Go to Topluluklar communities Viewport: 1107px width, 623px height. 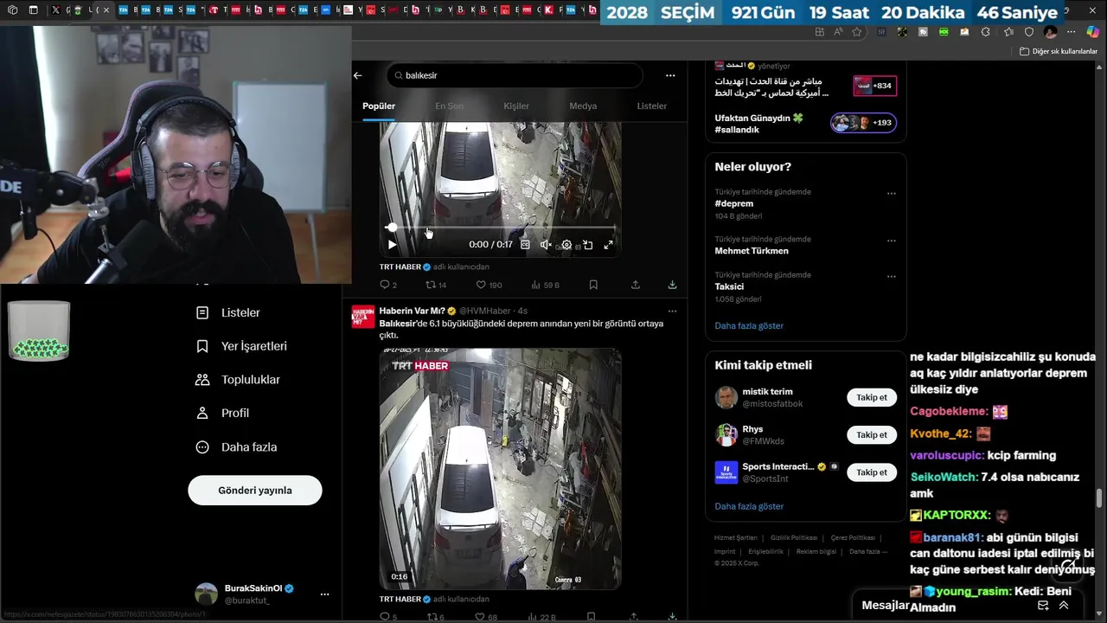pos(238,380)
